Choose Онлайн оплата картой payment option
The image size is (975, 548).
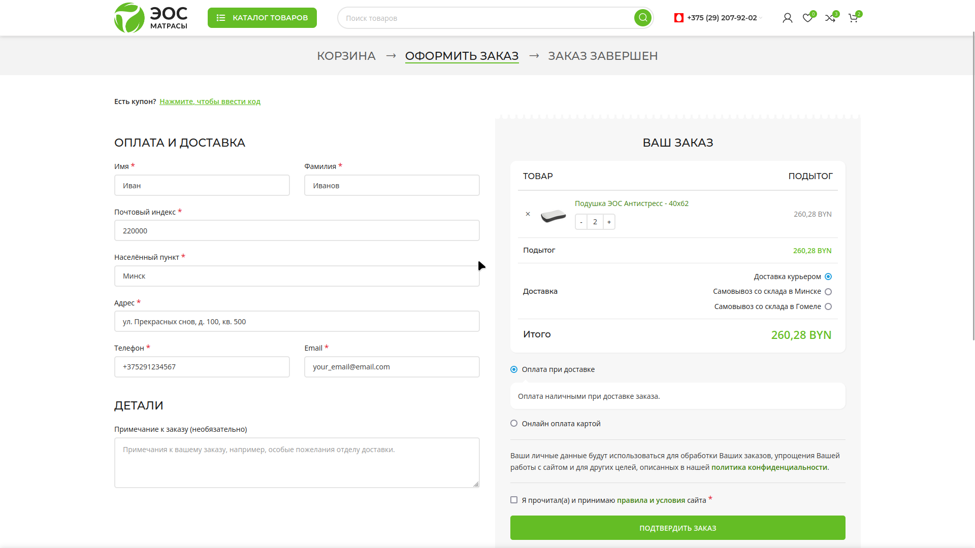tap(514, 424)
